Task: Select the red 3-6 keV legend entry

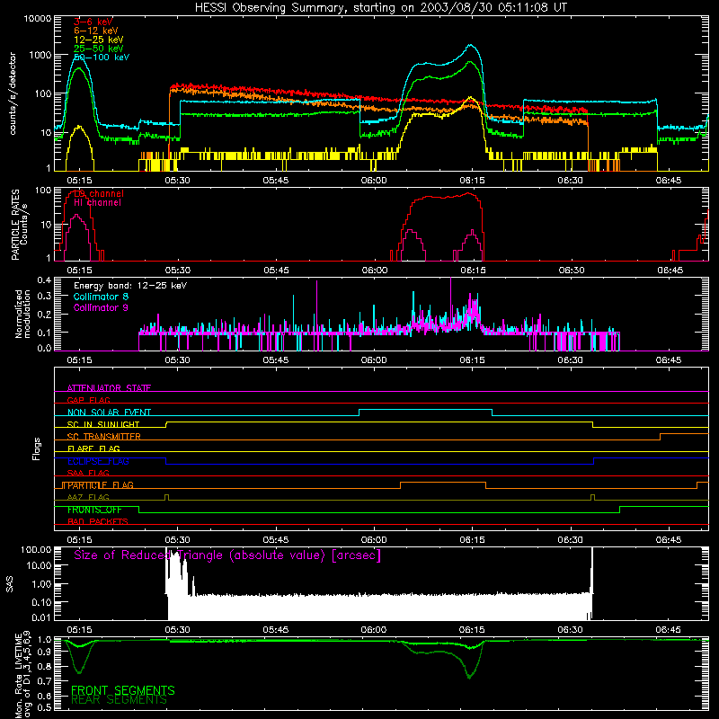Action: pos(93,22)
